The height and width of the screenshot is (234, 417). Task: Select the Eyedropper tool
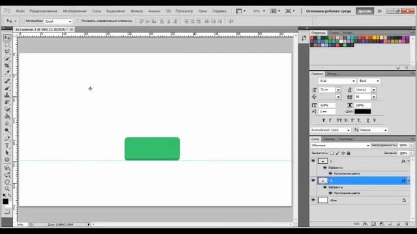(7, 72)
